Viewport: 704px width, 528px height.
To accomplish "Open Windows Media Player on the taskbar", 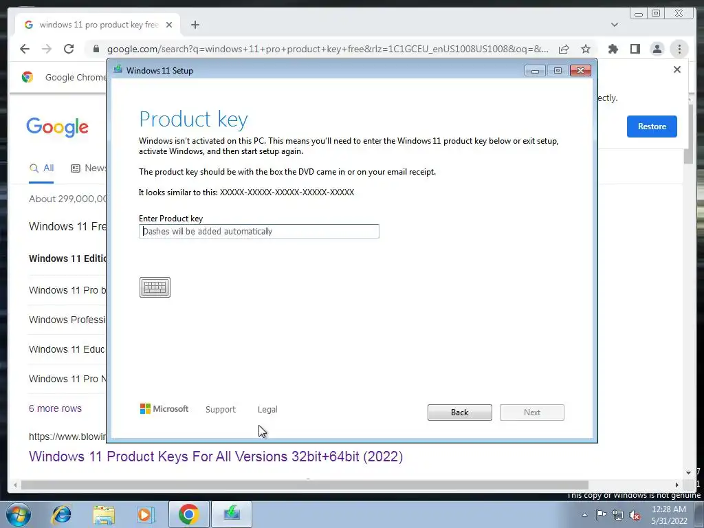I will [x=145, y=514].
